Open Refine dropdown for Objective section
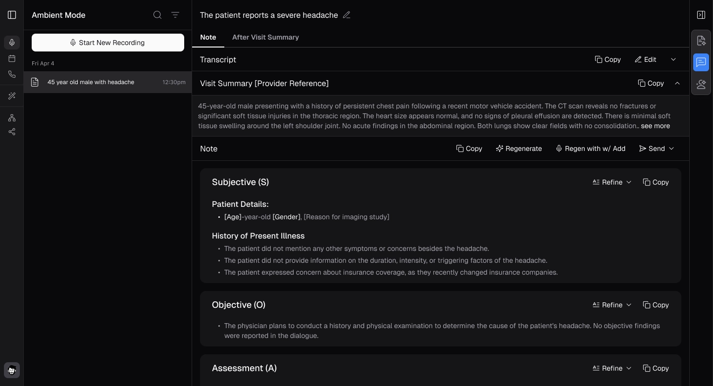The height and width of the screenshot is (386, 713). tap(612, 305)
